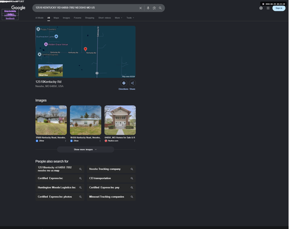Screen dimensions: 292x229
Task: Open the Google apps grid
Action: (x=268, y=8)
